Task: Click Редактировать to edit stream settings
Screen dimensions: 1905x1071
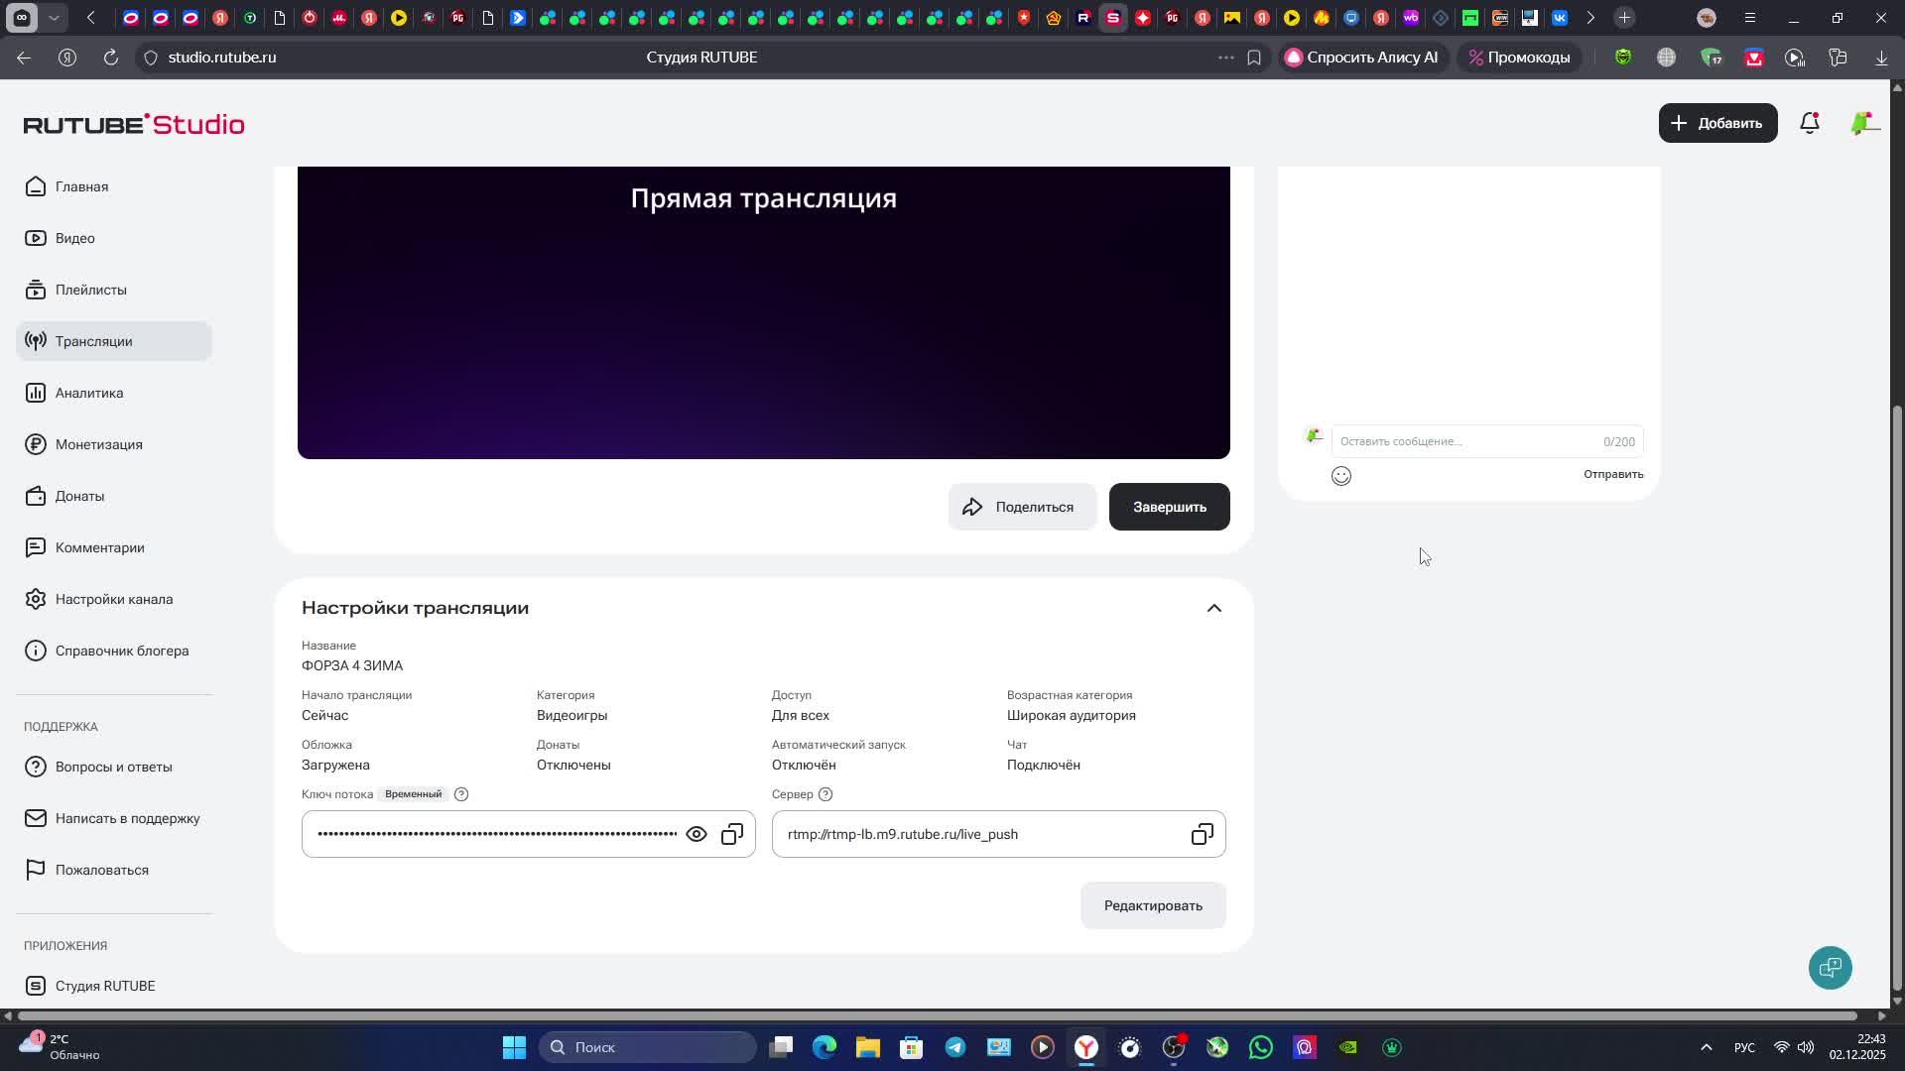Action: pos(1153,905)
